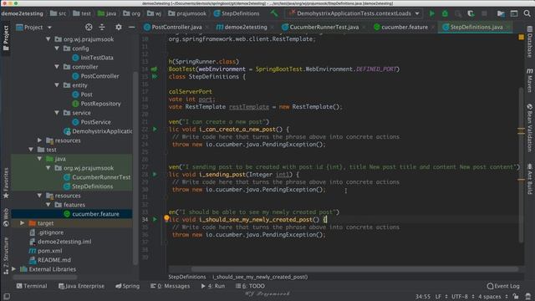
Task: Click the LF line separator entry
Action: (x=438, y=296)
